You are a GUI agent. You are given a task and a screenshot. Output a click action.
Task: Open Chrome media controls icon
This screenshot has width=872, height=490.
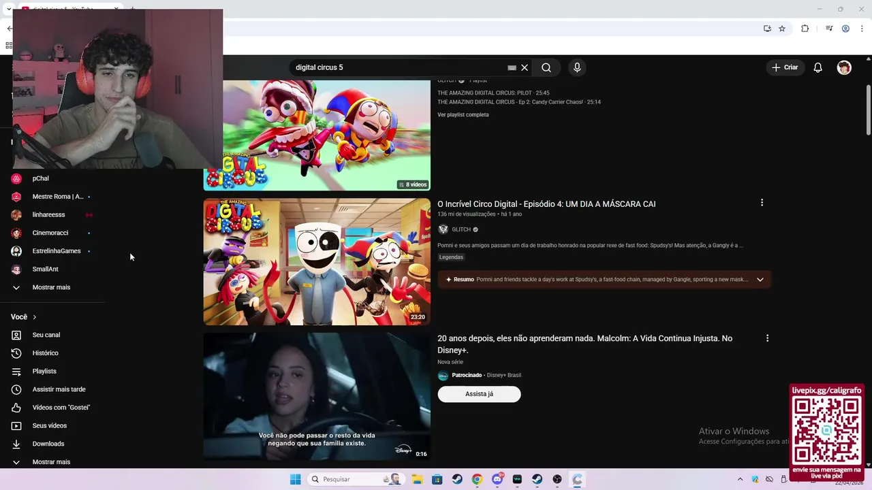point(829,29)
